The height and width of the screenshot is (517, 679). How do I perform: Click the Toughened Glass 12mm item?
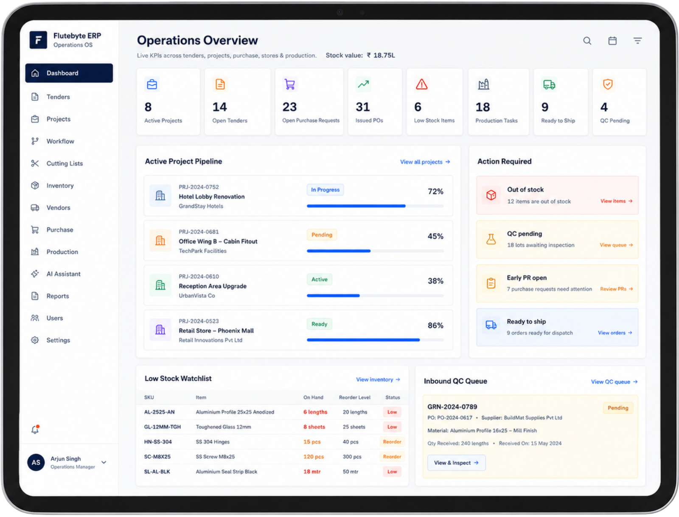click(223, 427)
